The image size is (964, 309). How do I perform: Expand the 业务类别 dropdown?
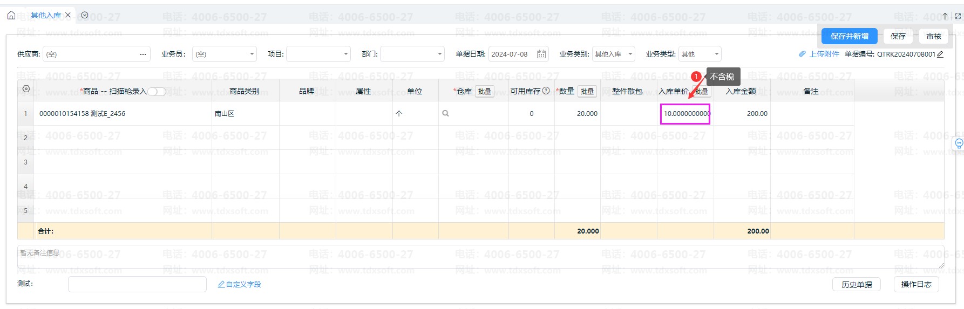pyautogui.click(x=630, y=54)
